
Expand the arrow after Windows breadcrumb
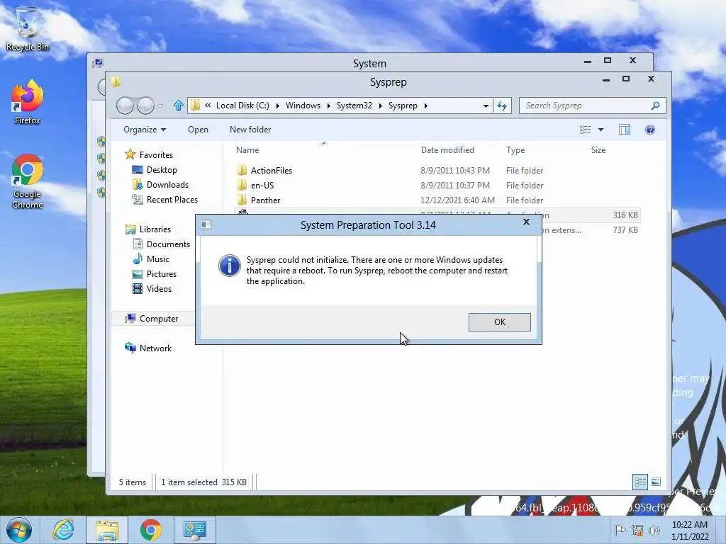329,106
